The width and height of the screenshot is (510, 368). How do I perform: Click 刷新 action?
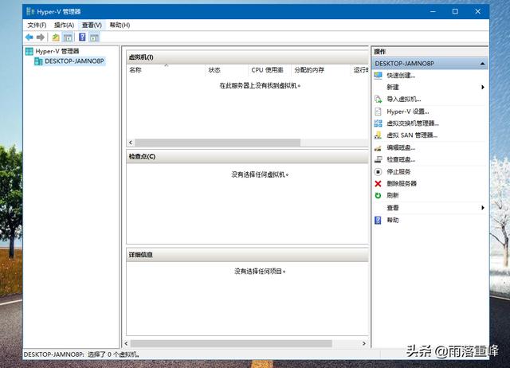tap(393, 195)
